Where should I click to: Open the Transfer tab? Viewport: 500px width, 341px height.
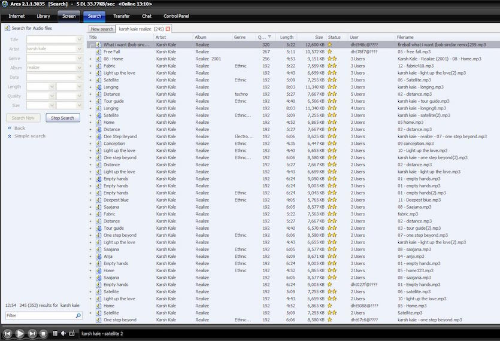pos(122,16)
